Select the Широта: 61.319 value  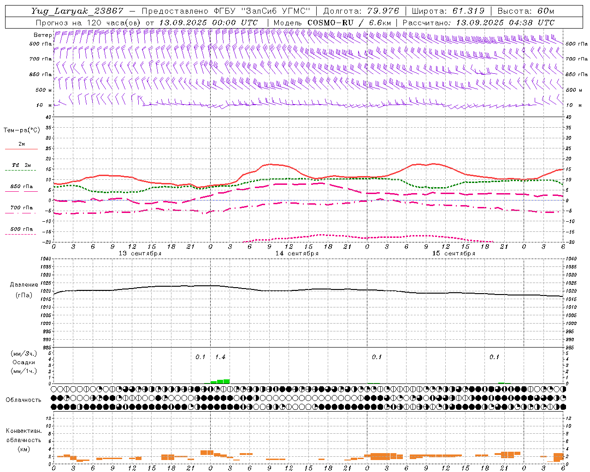pyautogui.click(x=448, y=11)
